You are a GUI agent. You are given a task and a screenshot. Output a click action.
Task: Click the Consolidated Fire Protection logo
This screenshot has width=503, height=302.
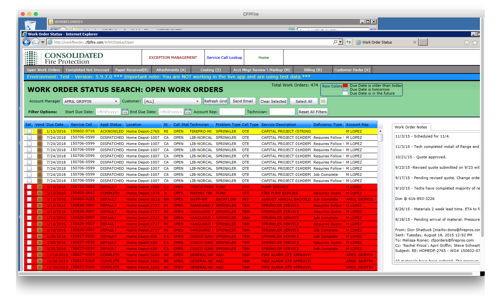click(63, 58)
